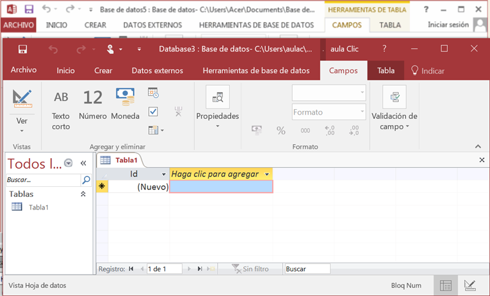The height and width of the screenshot is (296, 490).
Task: Expand the Propiedades dropdown arrow
Action: coord(217,126)
